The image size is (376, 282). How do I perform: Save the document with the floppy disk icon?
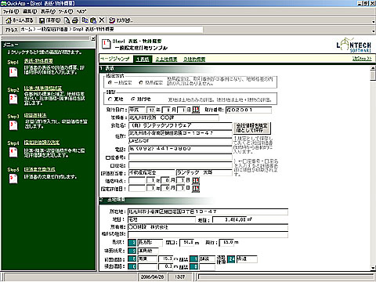point(42,20)
